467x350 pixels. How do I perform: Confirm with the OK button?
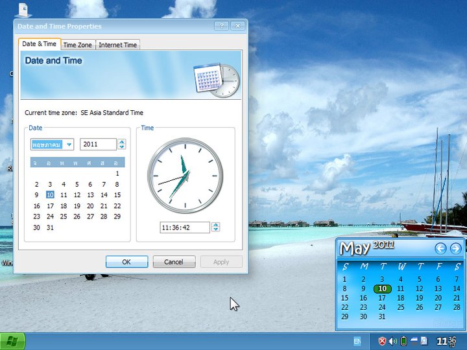[126, 262]
